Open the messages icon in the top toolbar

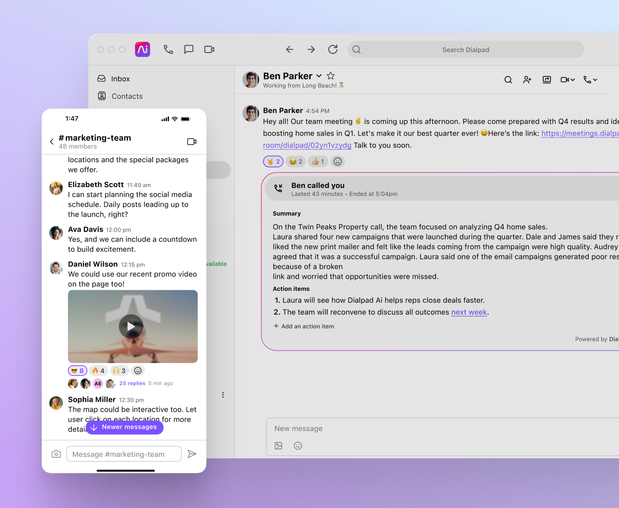click(x=188, y=49)
